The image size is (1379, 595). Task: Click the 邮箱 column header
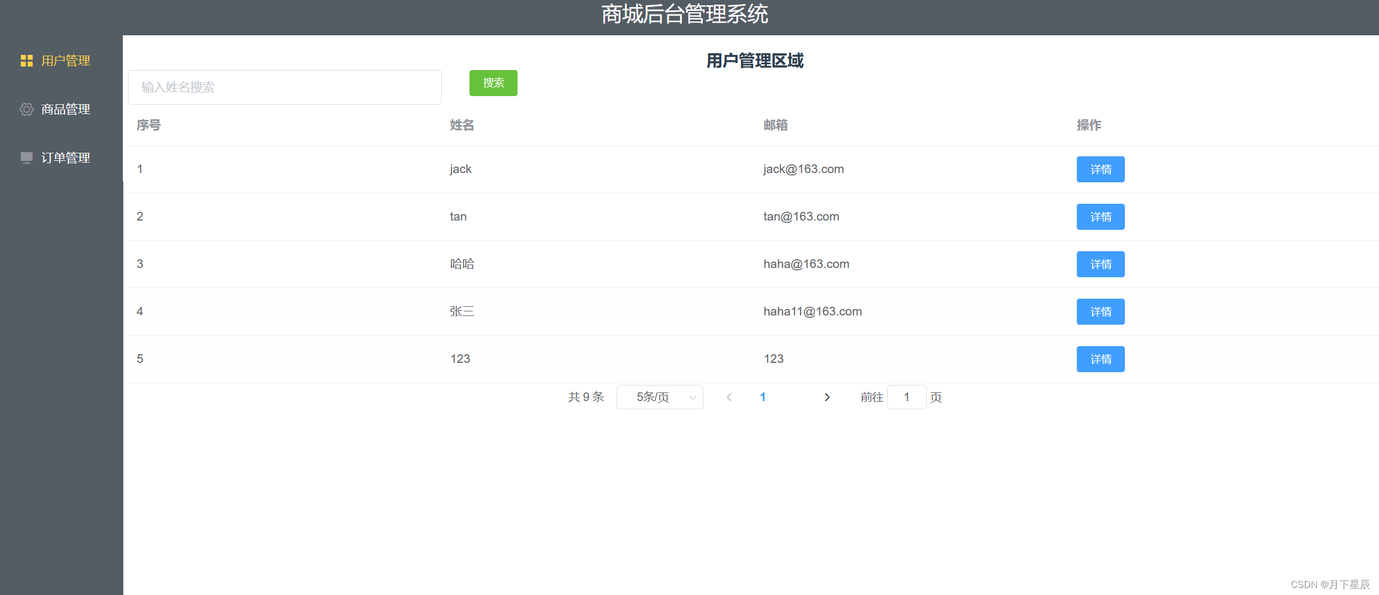point(776,125)
